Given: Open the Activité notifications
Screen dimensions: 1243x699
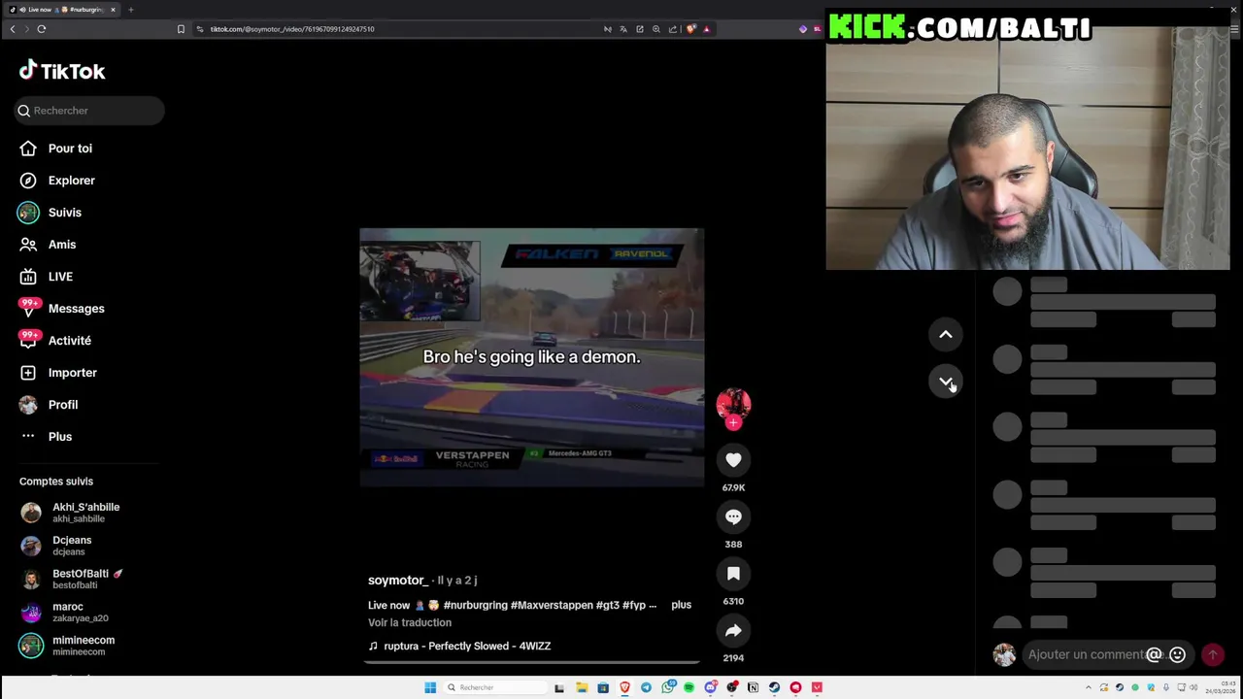Looking at the screenshot, I should click(x=56, y=341).
